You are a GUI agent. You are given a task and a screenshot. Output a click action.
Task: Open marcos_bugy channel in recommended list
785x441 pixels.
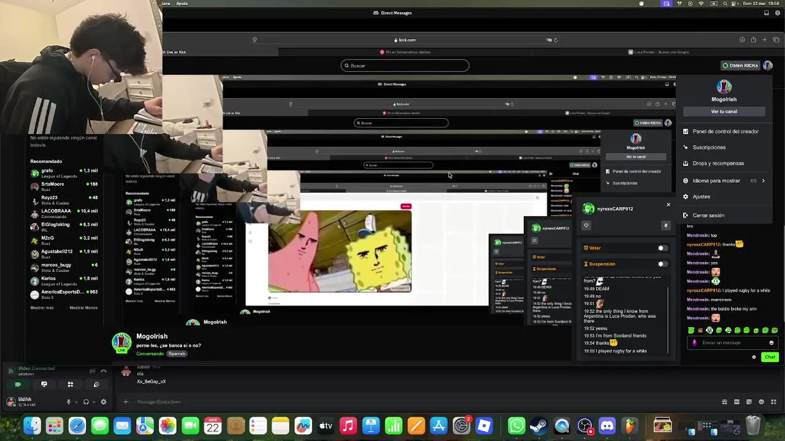(64, 267)
